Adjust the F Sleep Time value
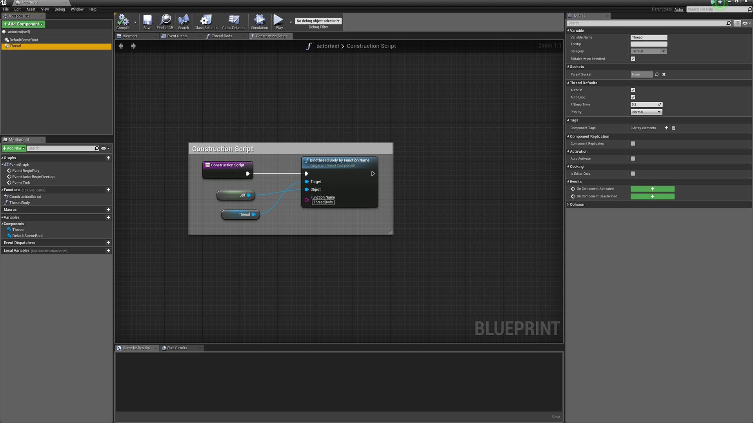This screenshot has width=753, height=423. [645, 104]
